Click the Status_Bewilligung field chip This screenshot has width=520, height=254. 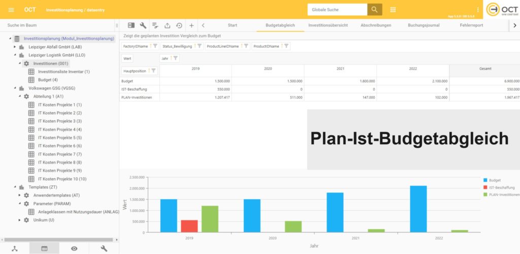point(181,46)
